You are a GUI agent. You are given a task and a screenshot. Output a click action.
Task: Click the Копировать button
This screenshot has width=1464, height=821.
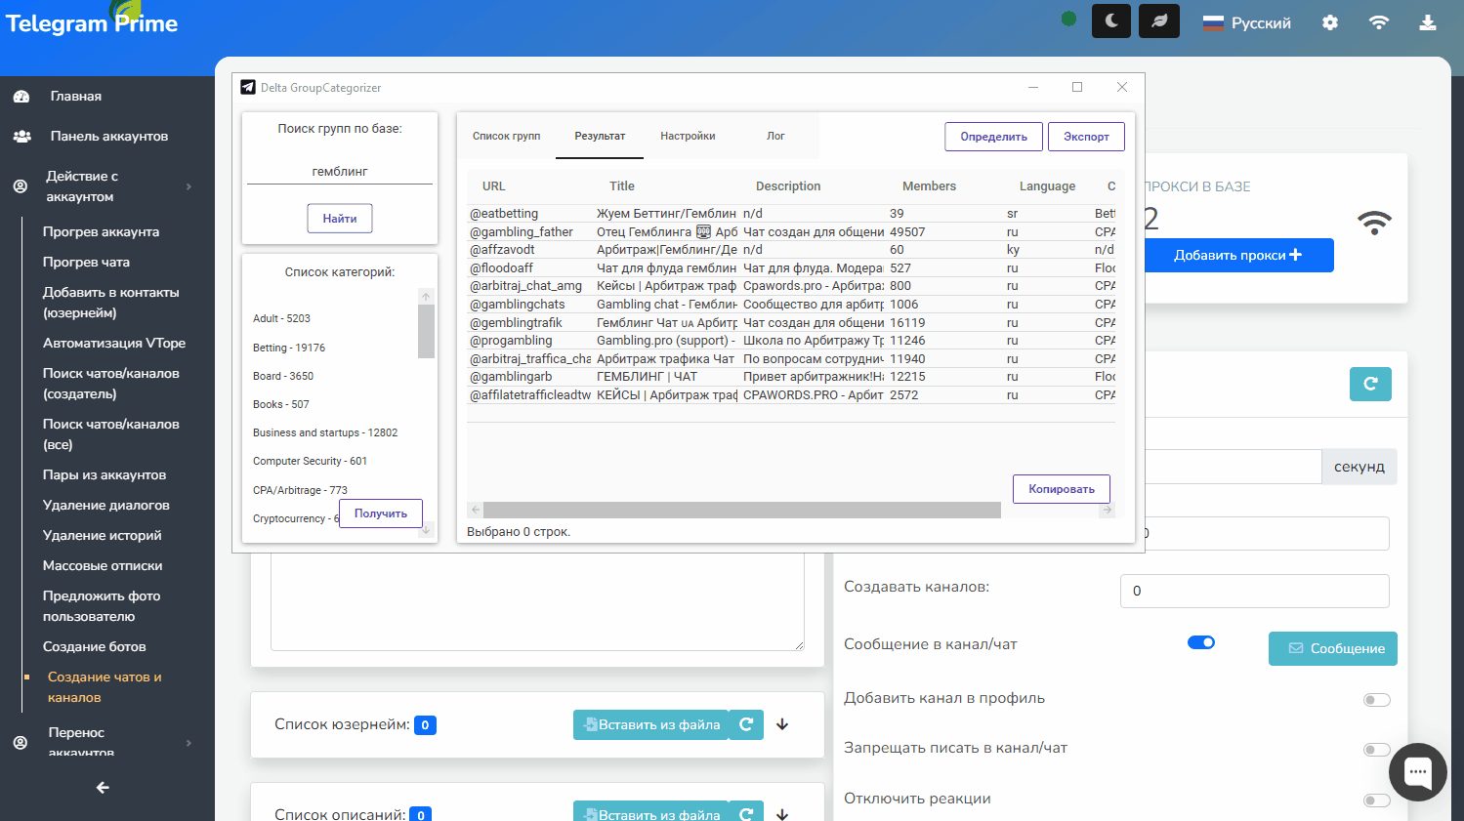pos(1062,489)
